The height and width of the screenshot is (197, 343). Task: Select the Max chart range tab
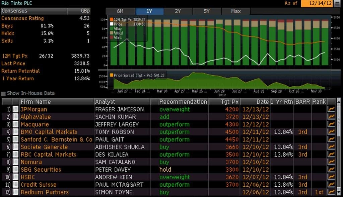[x=236, y=11]
